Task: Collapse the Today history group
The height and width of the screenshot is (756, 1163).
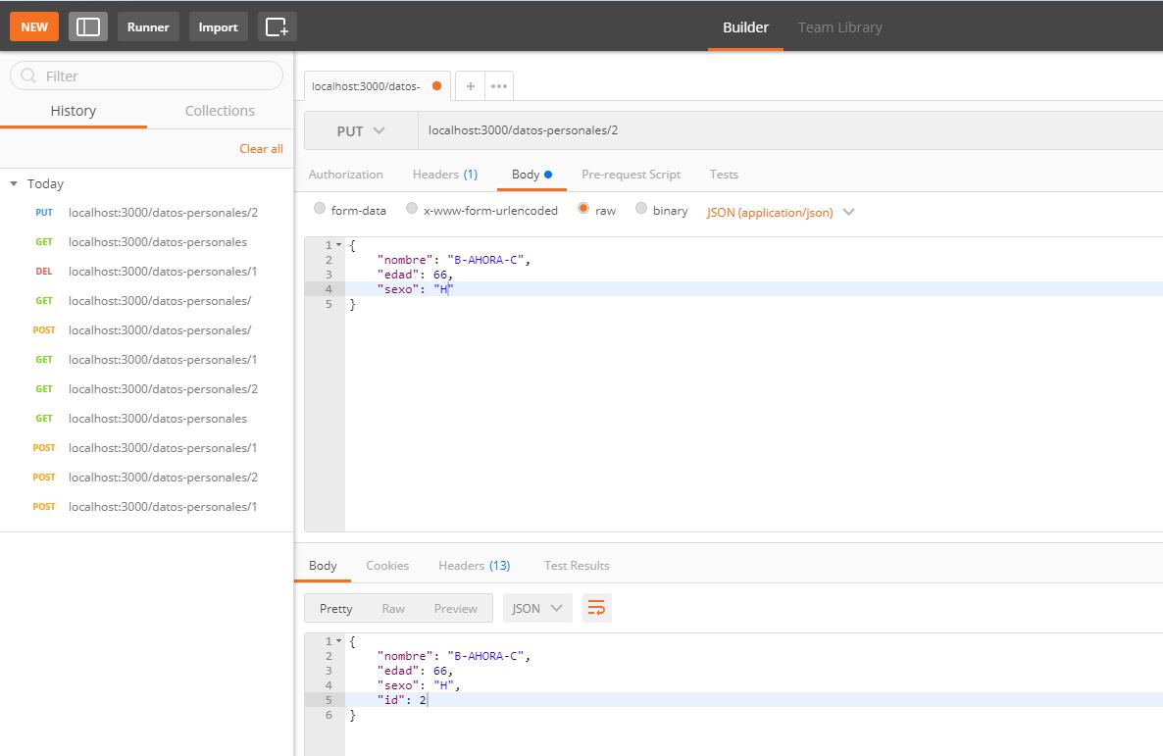Action: click(14, 183)
